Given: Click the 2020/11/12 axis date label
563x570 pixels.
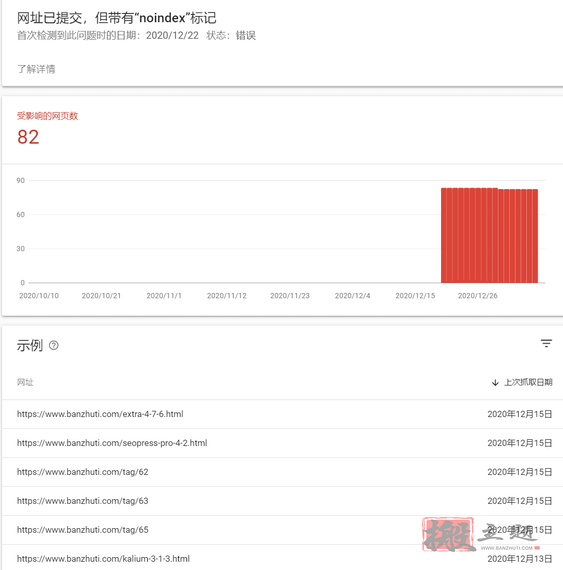Looking at the screenshot, I should point(227,296).
